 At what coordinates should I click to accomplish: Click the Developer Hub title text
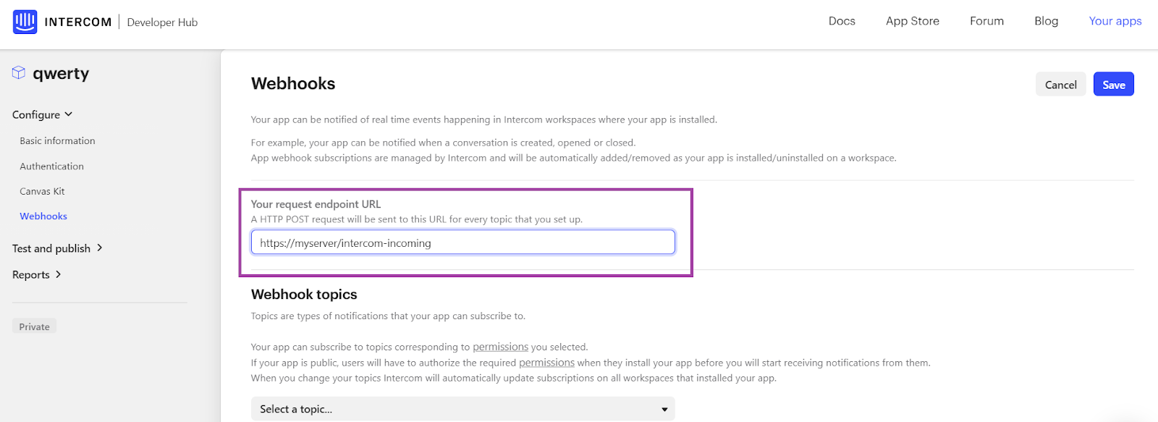[x=162, y=22]
